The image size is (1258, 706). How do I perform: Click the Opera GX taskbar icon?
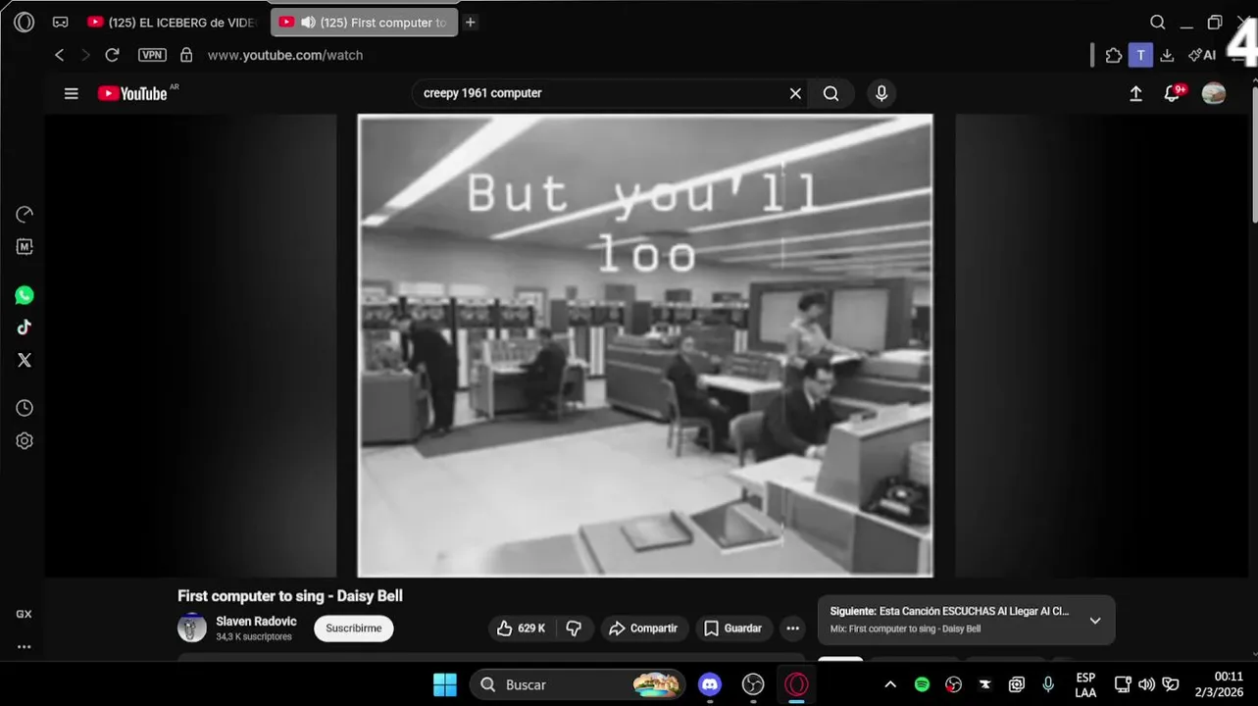[x=796, y=684]
